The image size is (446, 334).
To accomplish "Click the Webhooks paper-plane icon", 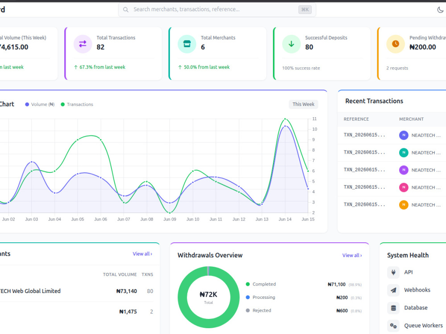I will (393, 290).
